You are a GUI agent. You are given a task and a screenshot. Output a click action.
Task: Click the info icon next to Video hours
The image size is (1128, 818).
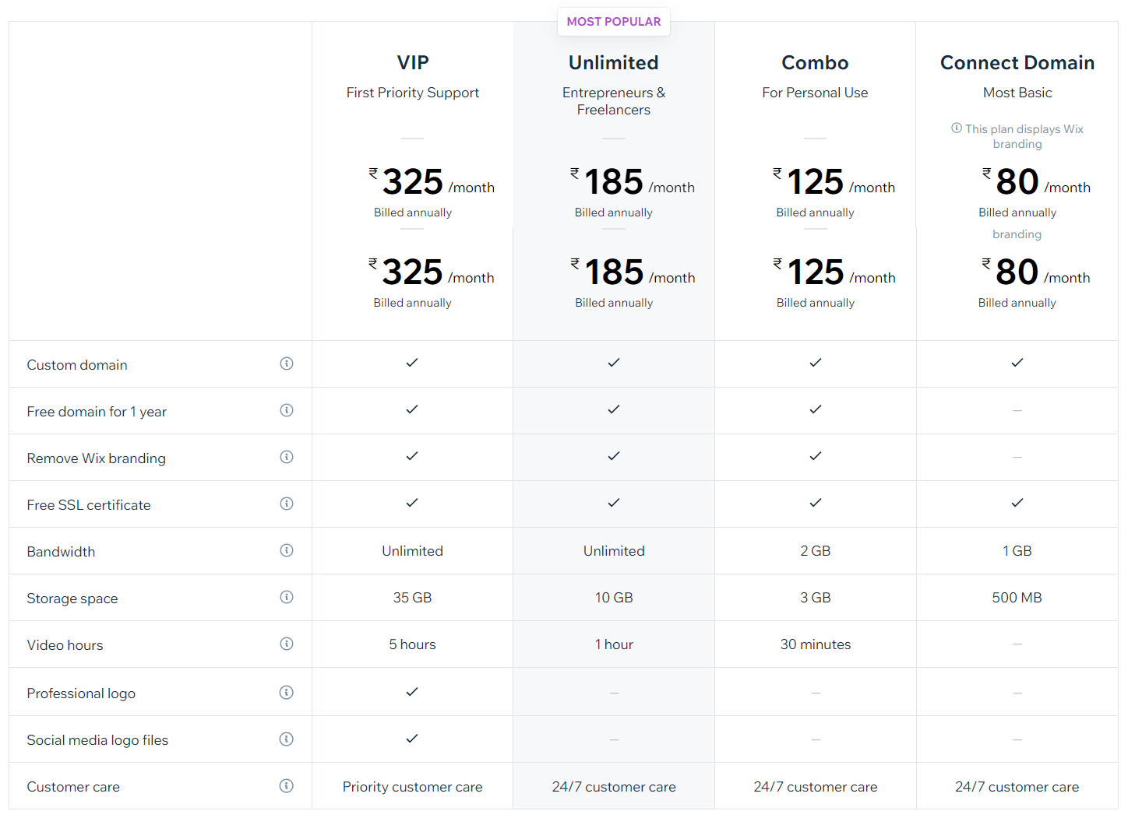[x=287, y=644]
